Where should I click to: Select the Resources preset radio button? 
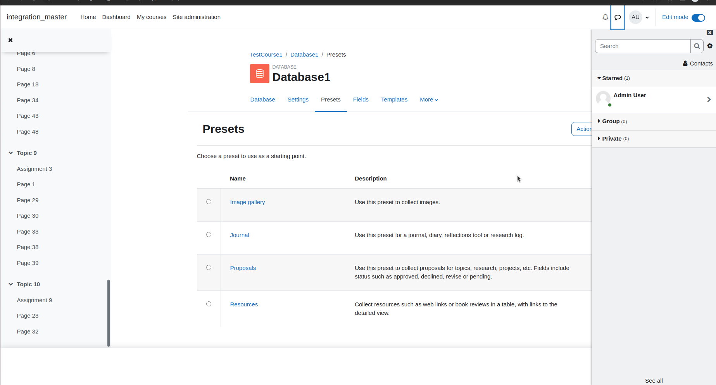pos(209,304)
